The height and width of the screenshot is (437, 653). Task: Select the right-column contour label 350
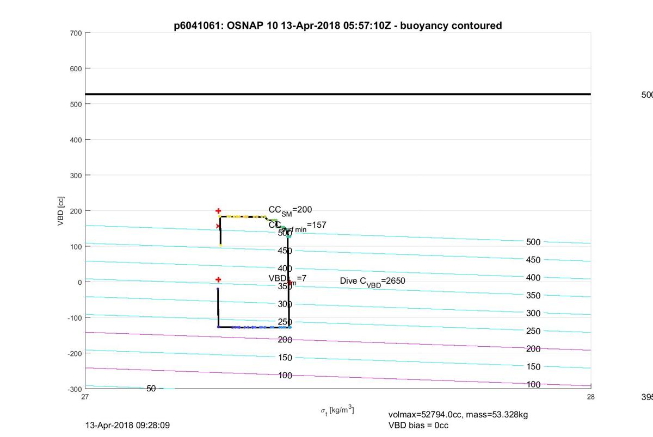tap(534, 296)
